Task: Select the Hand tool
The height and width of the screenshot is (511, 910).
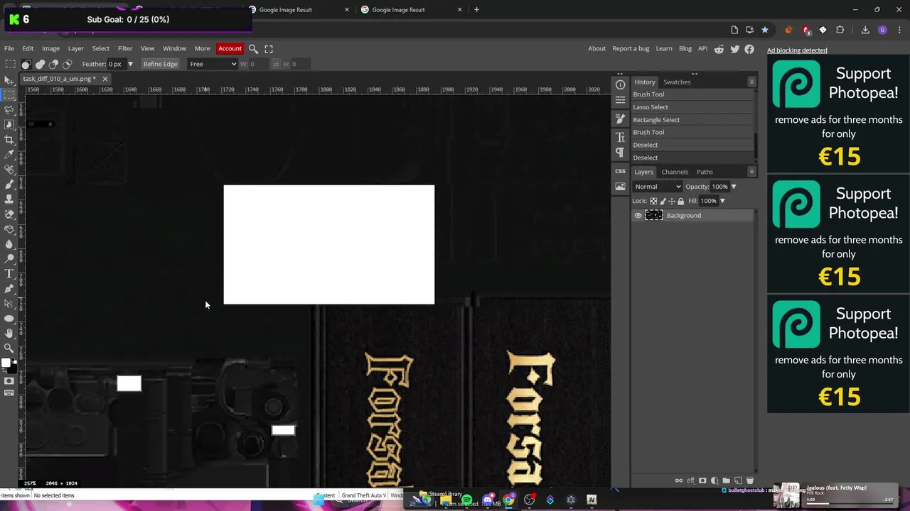Action: click(x=9, y=333)
